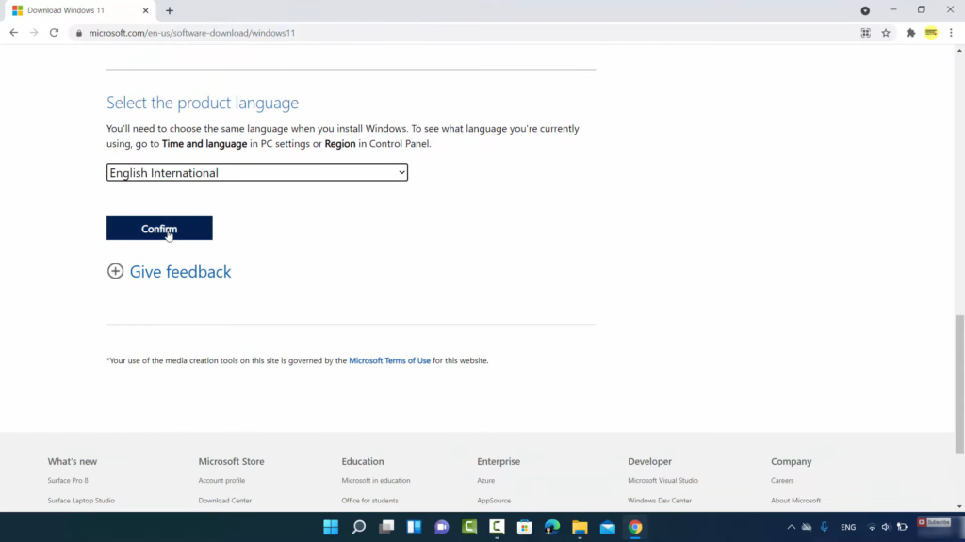
Task: Open Chrome's three-dot menu
Action: click(951, 33)
